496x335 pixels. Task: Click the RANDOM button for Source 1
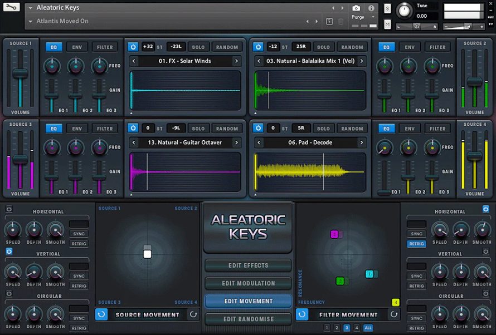click(x=227, y=47)
